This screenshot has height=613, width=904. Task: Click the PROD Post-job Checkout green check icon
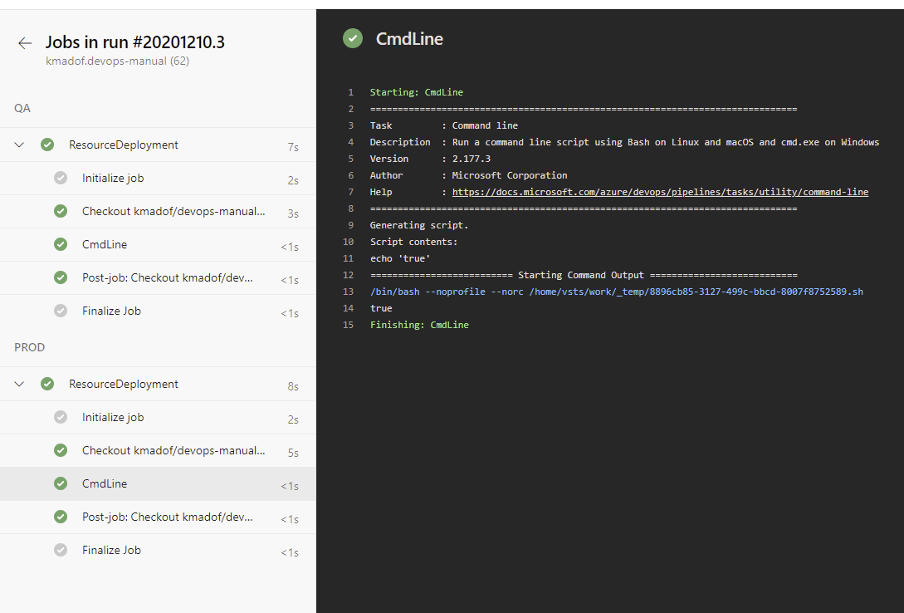pos(61,517)
